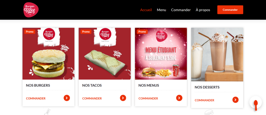Click the Promo badge on burger image
The image size is (266, 115).
pos(30,32)
